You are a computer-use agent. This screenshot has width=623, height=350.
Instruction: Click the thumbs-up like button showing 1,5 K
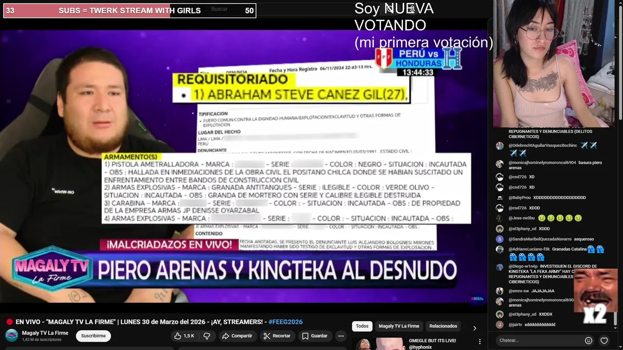click(183, 336)
